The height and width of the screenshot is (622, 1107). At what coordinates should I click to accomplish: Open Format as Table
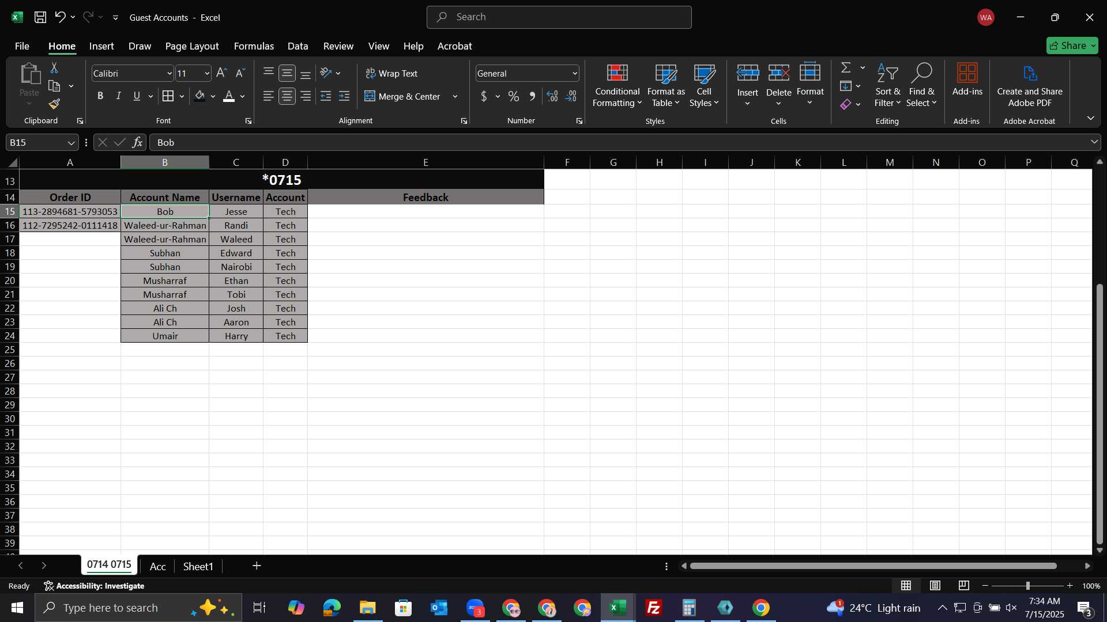666,85
